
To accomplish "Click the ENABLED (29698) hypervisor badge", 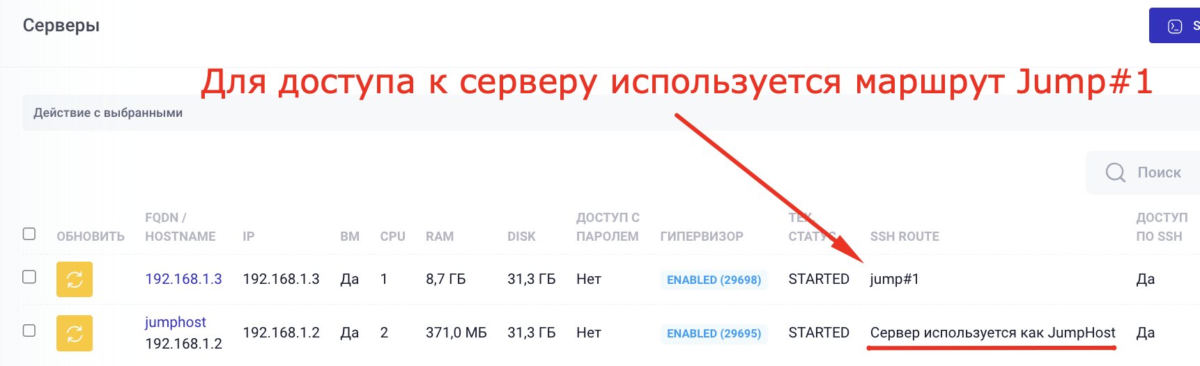I will (714, 280).
